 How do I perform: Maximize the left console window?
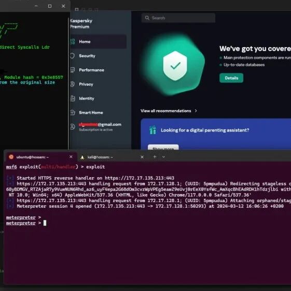(50, 6)
